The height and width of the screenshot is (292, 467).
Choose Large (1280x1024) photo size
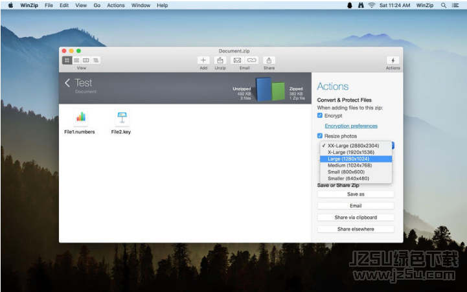click(x=356, y=159)
